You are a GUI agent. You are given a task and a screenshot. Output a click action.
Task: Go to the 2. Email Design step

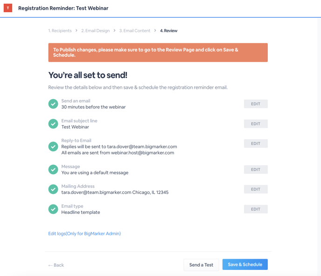(95, 31)
